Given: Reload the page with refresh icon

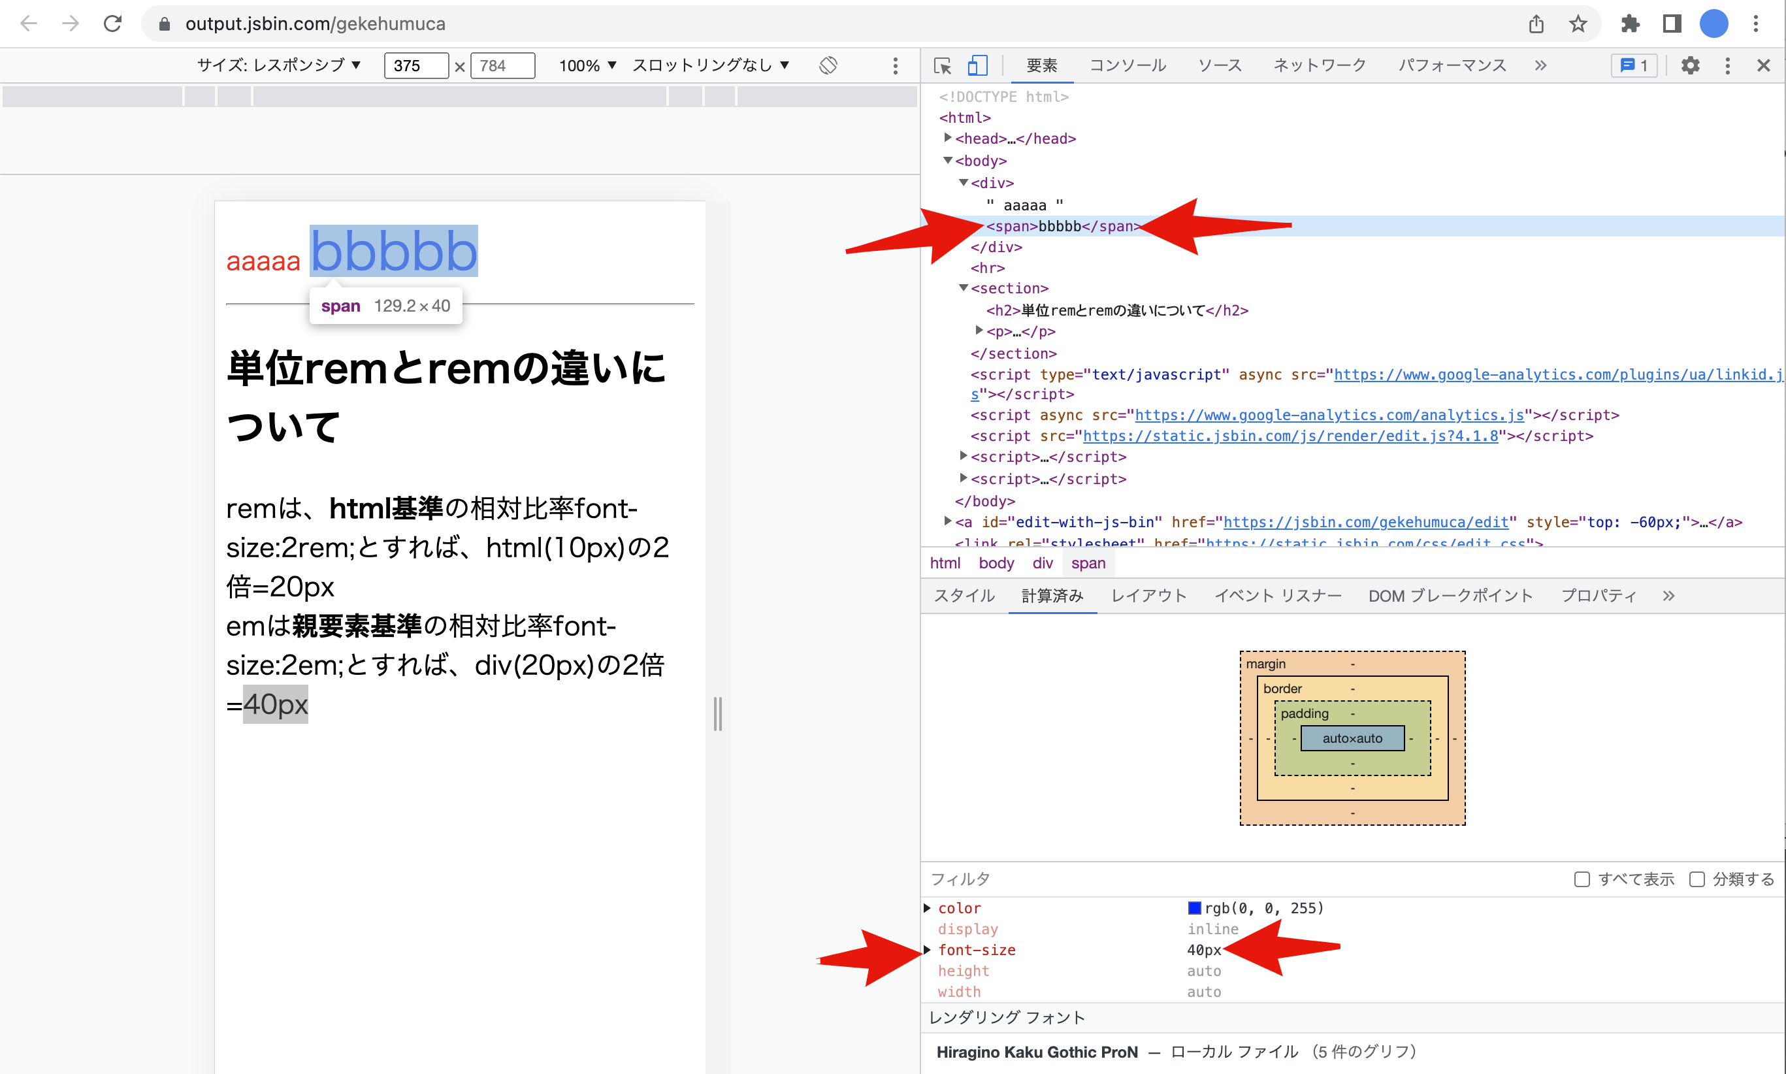Looking at the screenshot, I should pyautogui.click(x=112, y=23).
